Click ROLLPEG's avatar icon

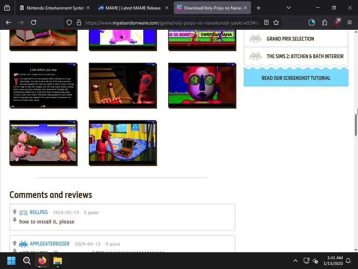(x=23, y=213)
